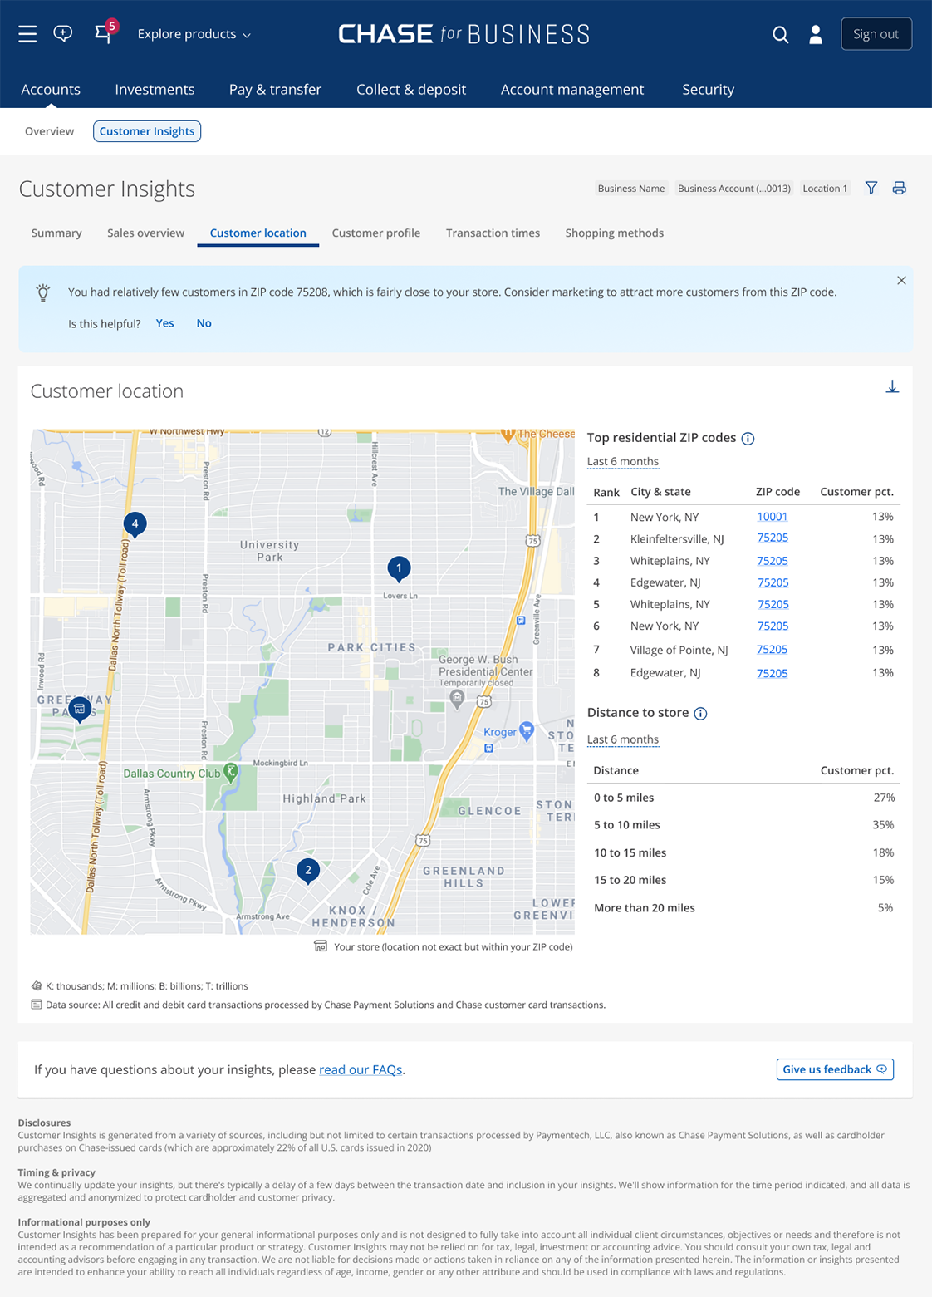
Task: Click the Kroger shopping marker on map
Action: point(526,731)
